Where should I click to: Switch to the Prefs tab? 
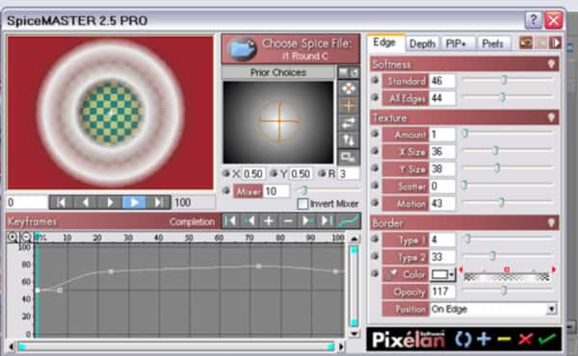(492, 43)
